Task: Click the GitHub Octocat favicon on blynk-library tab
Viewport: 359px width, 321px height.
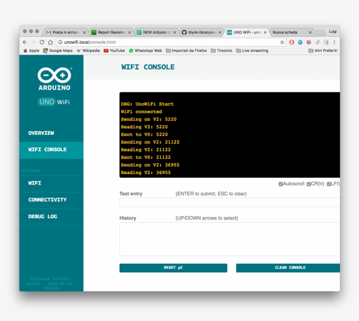Action: point(185,32)
